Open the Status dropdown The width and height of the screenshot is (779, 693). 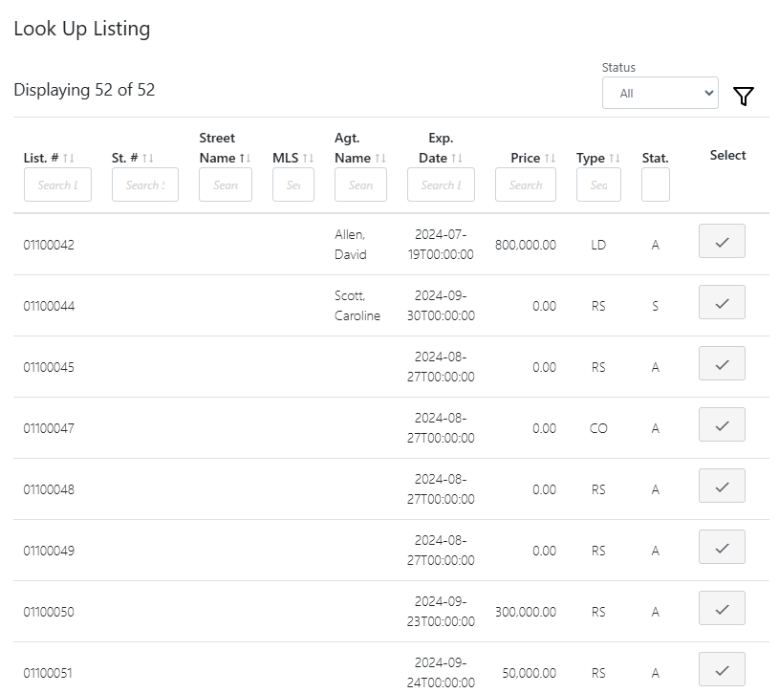tap(660, 93)
